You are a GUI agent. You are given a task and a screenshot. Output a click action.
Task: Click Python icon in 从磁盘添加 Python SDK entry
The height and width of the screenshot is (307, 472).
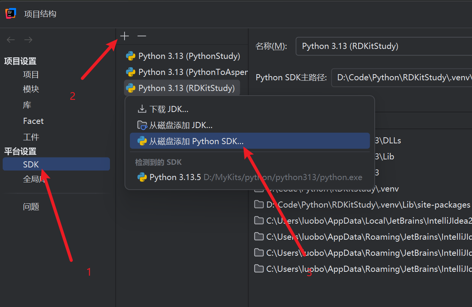(142, 141)
